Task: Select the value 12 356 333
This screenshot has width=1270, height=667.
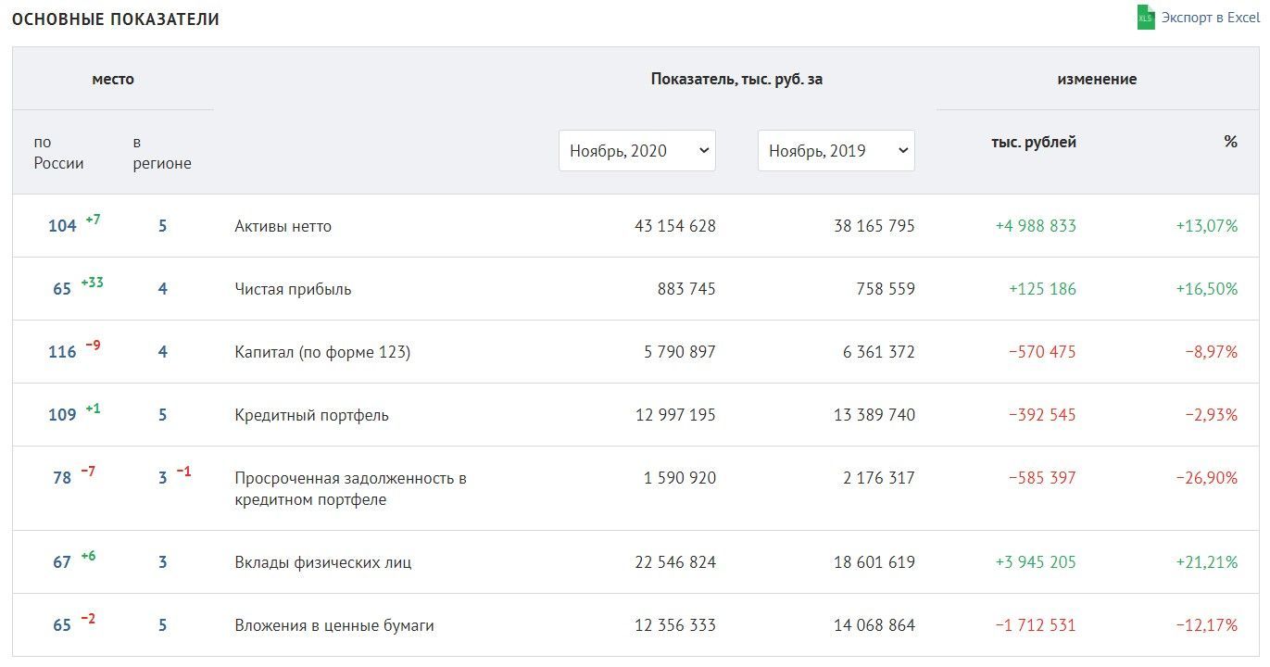Action: click(675, 625)
